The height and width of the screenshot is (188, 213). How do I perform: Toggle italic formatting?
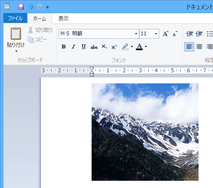pyautogui.click(x=73, y=47)
